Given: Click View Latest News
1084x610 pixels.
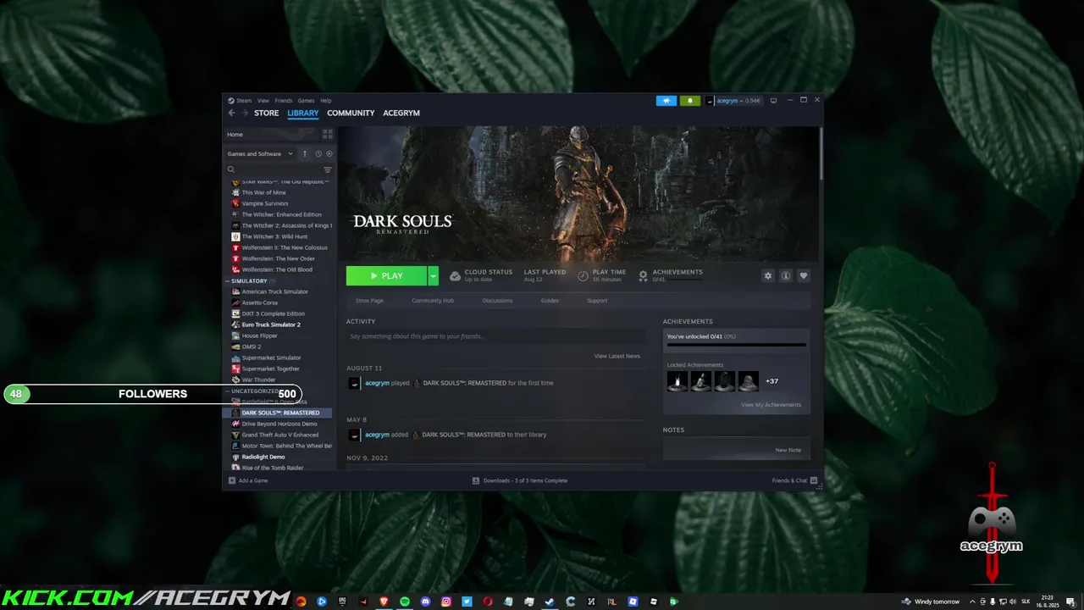Looking at the screenshot, I should (617, 356).
